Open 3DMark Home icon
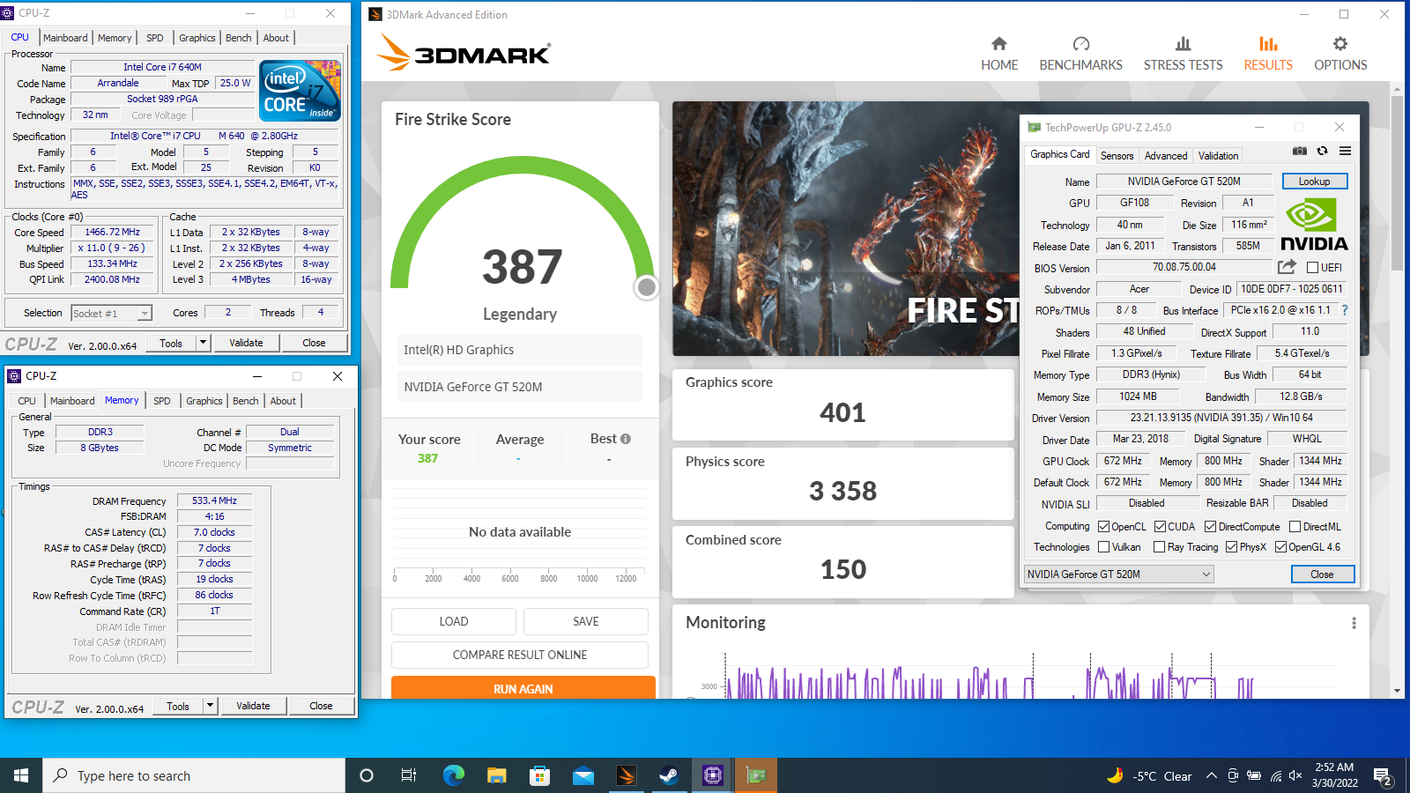 point(998,44)
